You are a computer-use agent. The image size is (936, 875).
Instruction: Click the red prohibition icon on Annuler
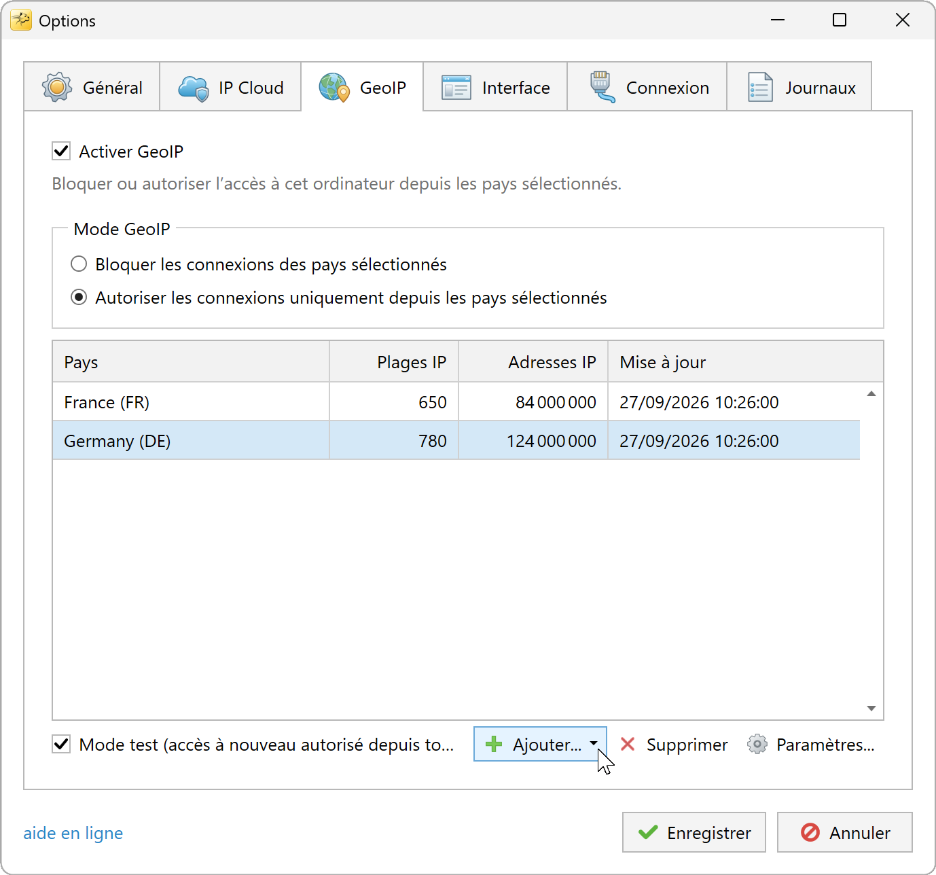coord(810,832)
